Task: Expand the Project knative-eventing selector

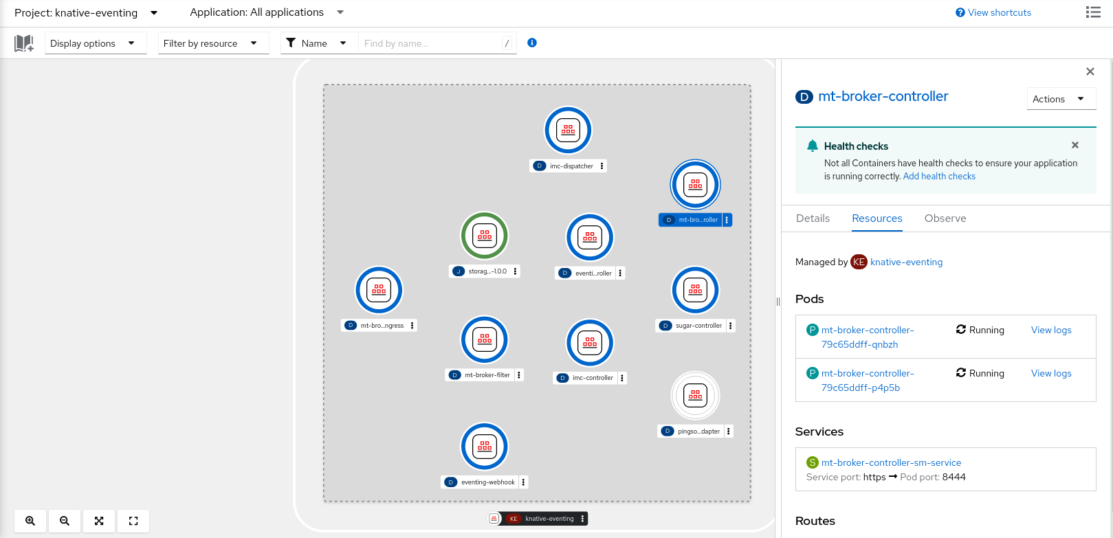Action: point(86,13)
